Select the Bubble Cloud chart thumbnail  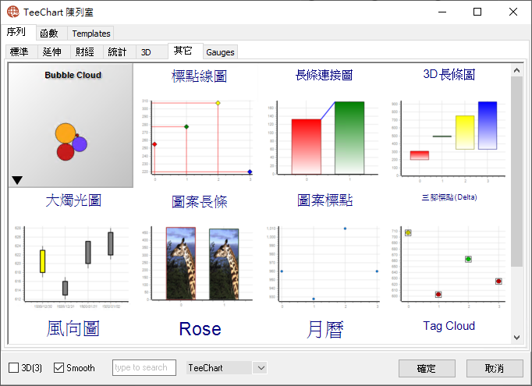point(71,126)
